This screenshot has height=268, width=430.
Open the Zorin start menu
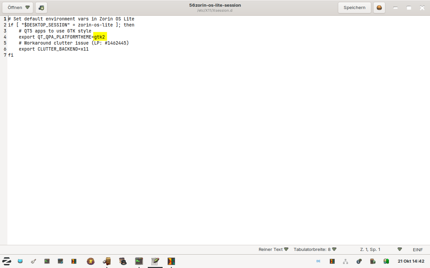click(7, 261)
